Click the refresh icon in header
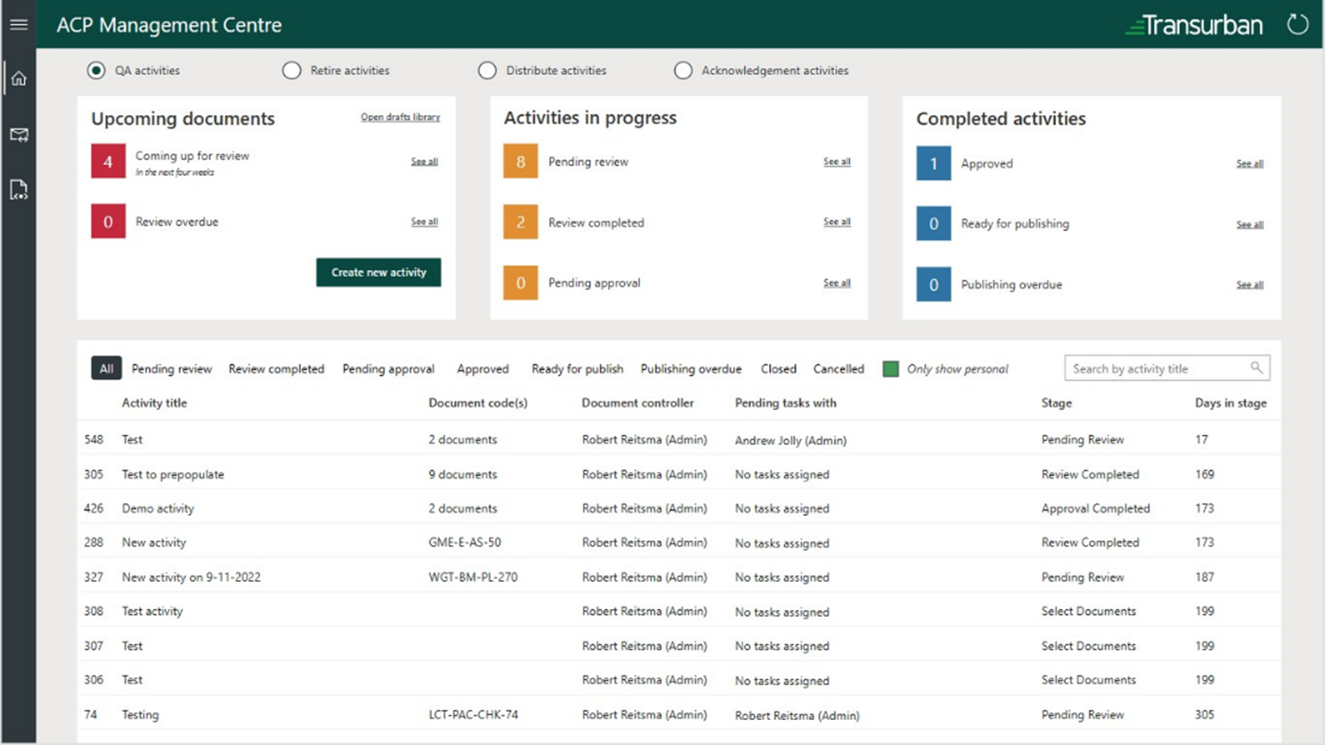 point(1297,25)
